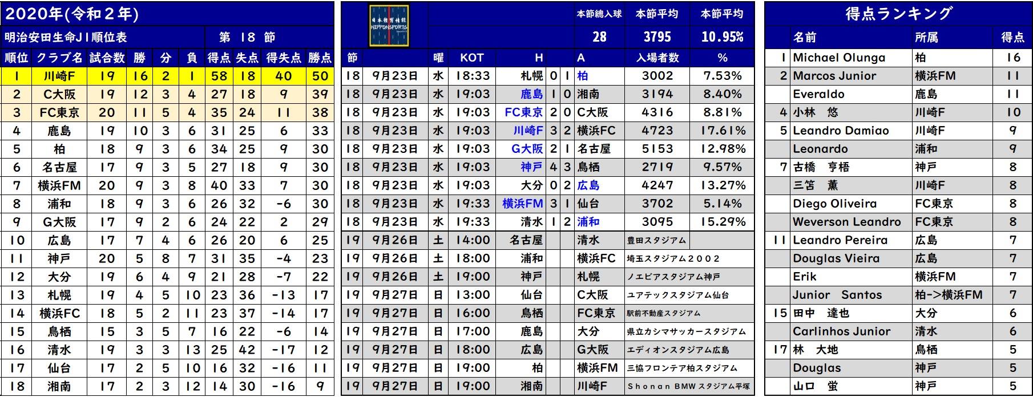This screenshot has height=397, width=1033.
Task: Click the 本節総入球 header
Action: click(x=599, y=14)
